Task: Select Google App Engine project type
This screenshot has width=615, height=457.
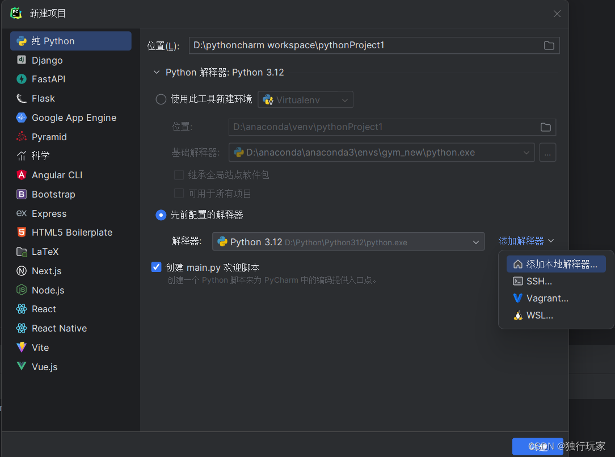Action: click(70, 118)
